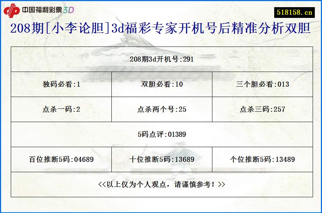The width and height of the screenshot is (322, 213).
Task: Click the dark top border bar
Action: pyautogui.click(x=161, y=1)
